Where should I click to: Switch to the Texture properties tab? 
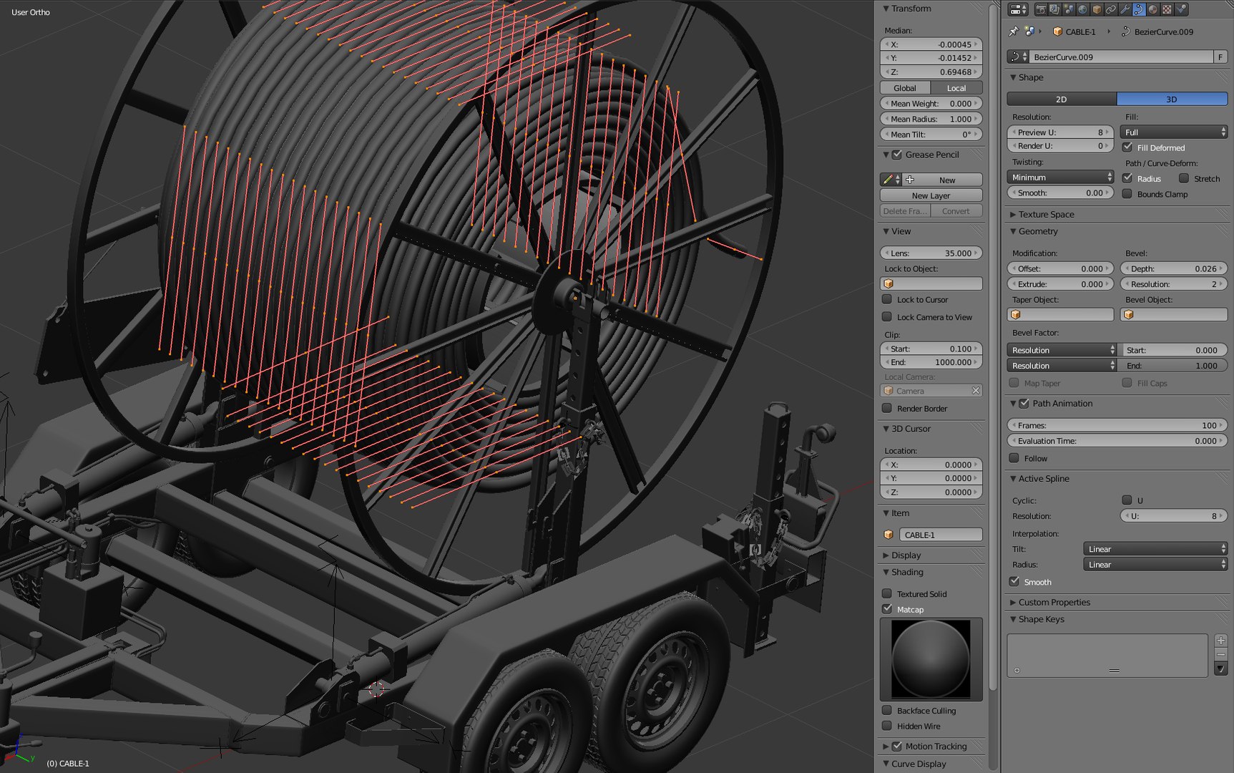coord(1167,9)
